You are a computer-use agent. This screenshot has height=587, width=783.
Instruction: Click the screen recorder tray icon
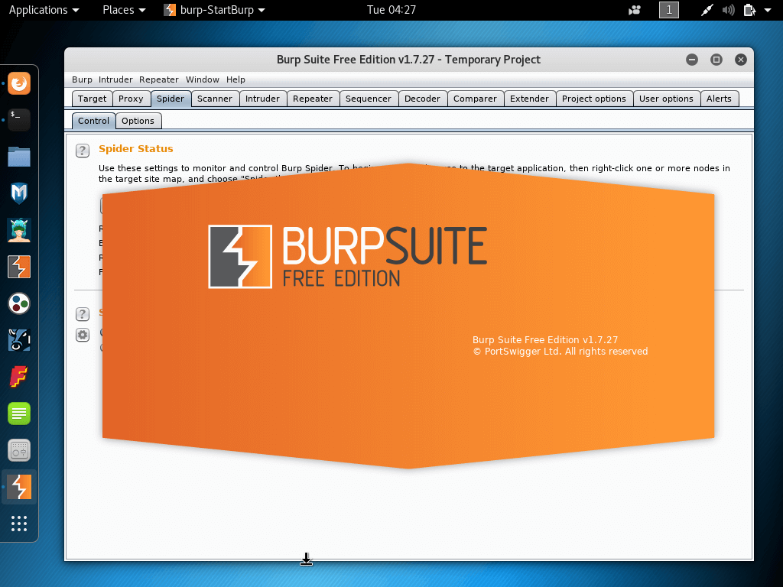pyautogui.click(x=634, y=10)
